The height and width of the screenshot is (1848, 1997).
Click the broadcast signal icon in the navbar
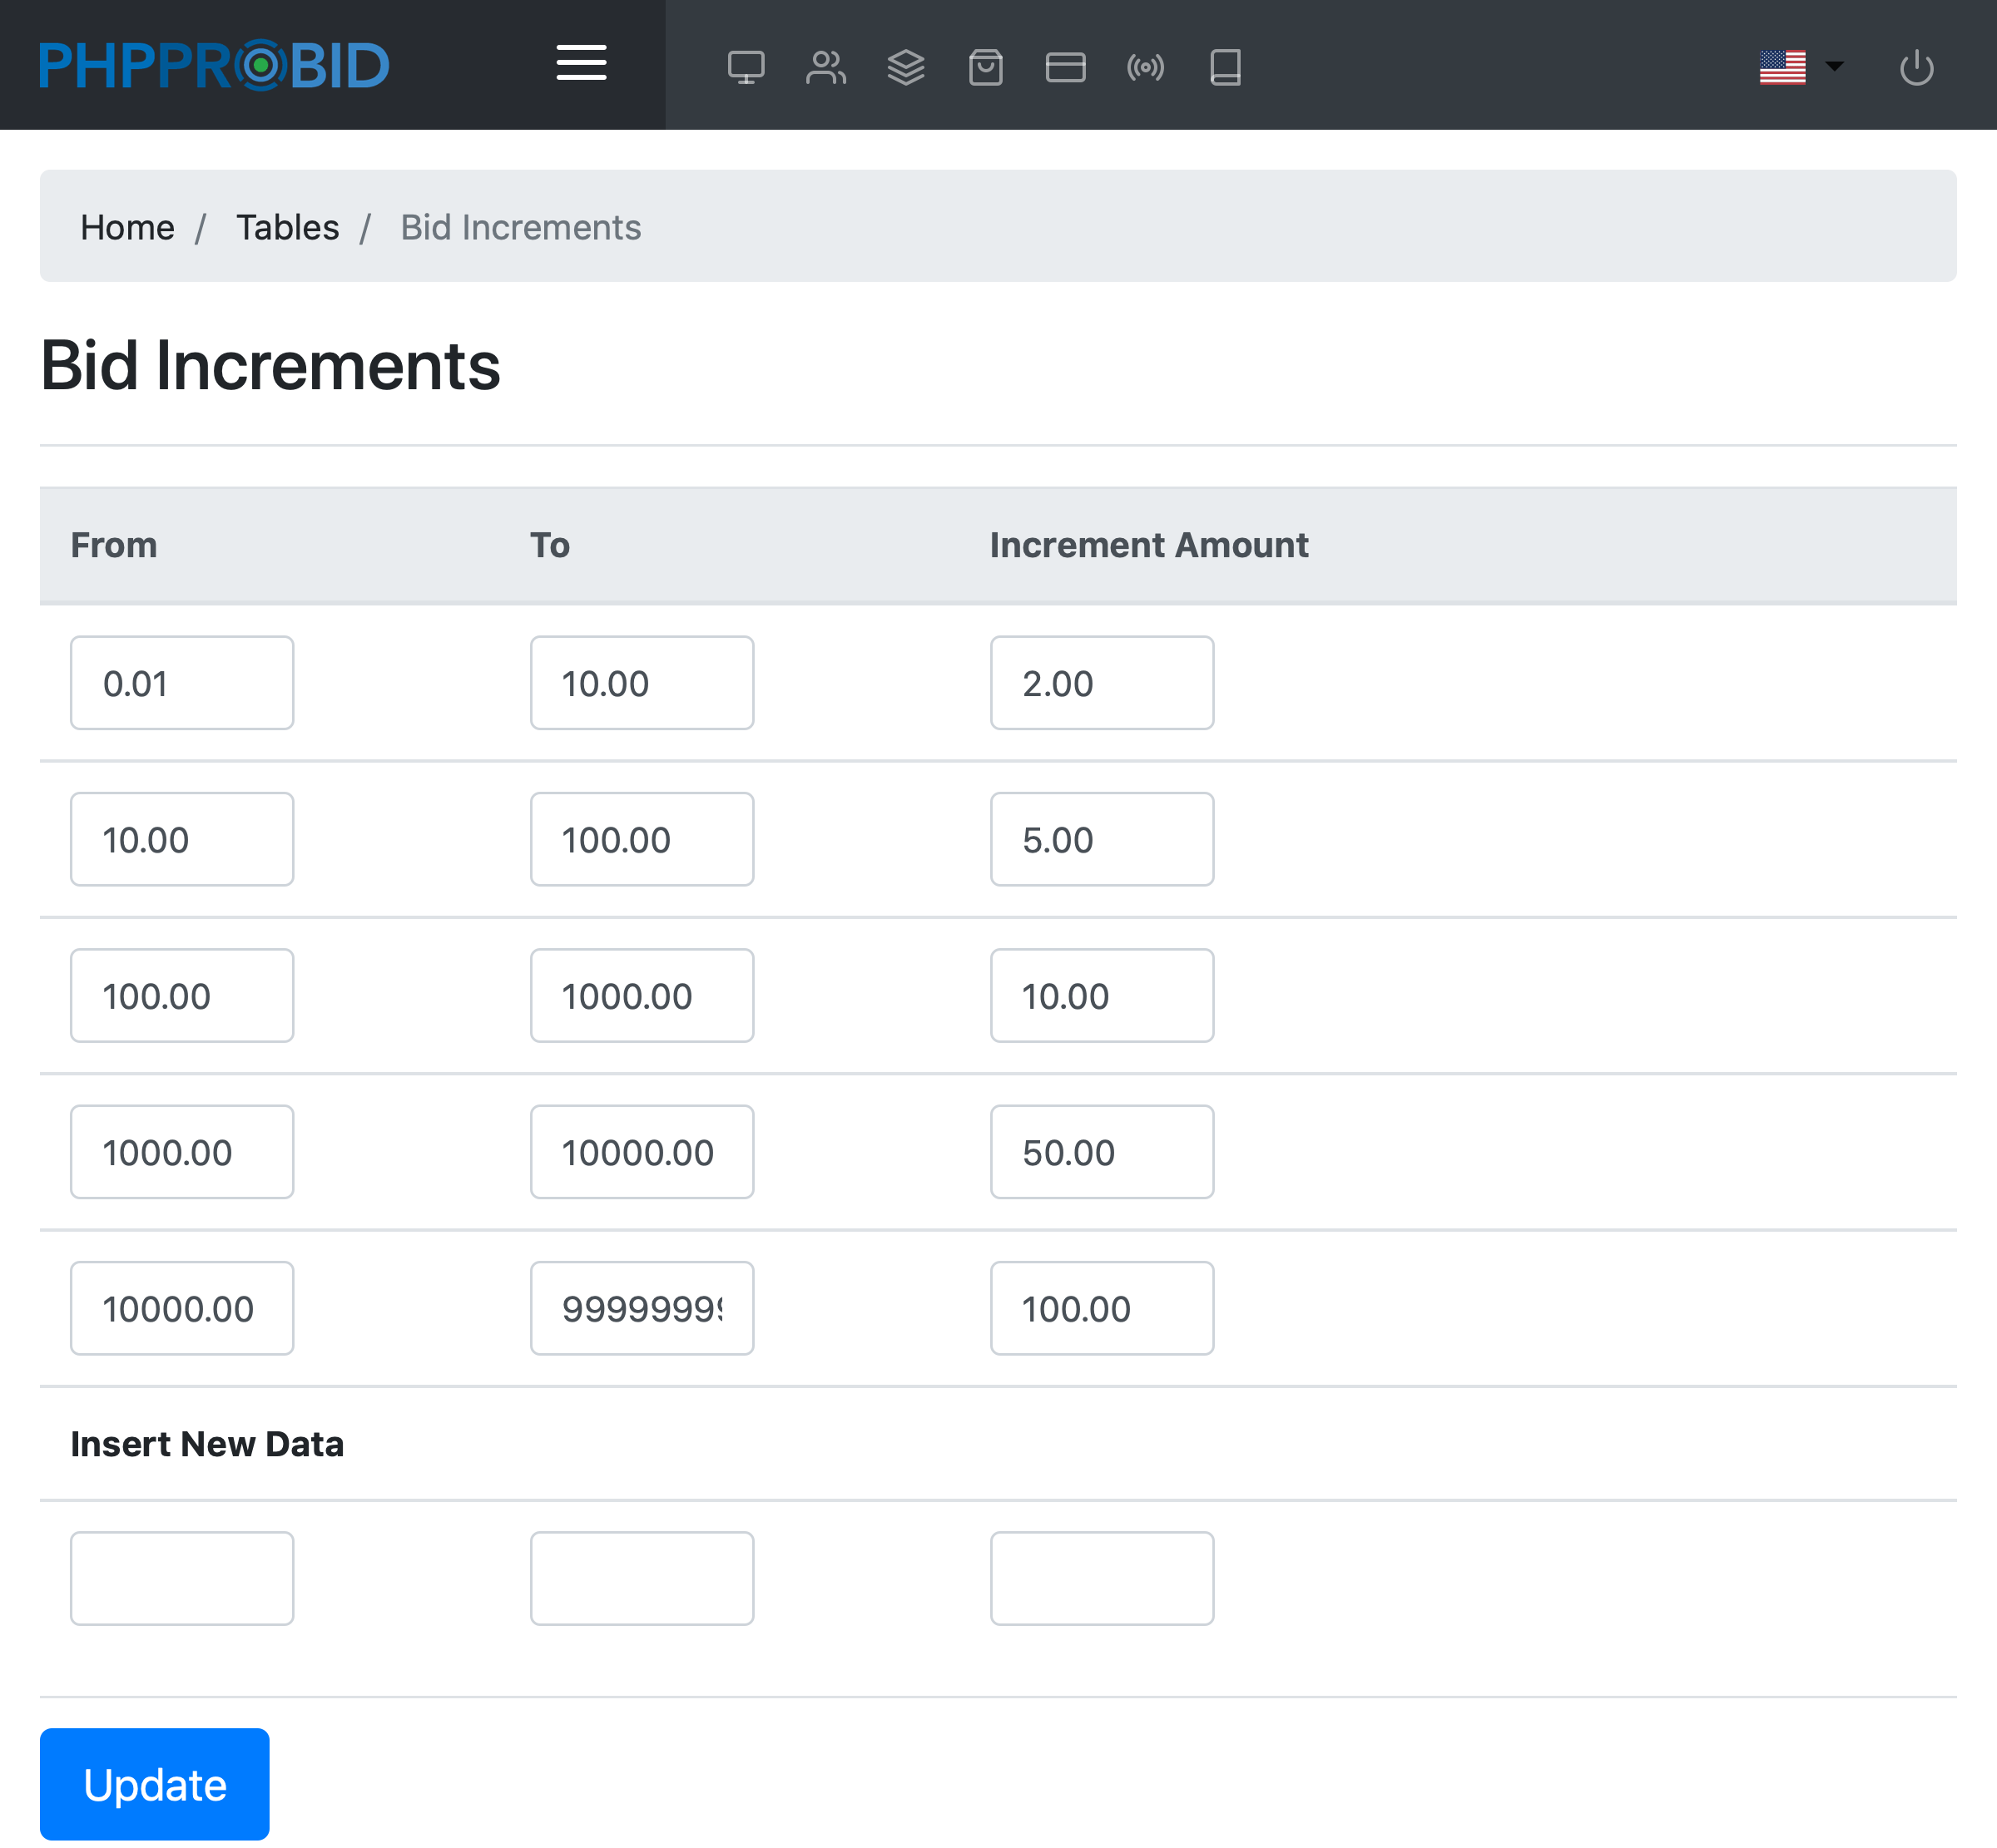tap(1146, 67)
